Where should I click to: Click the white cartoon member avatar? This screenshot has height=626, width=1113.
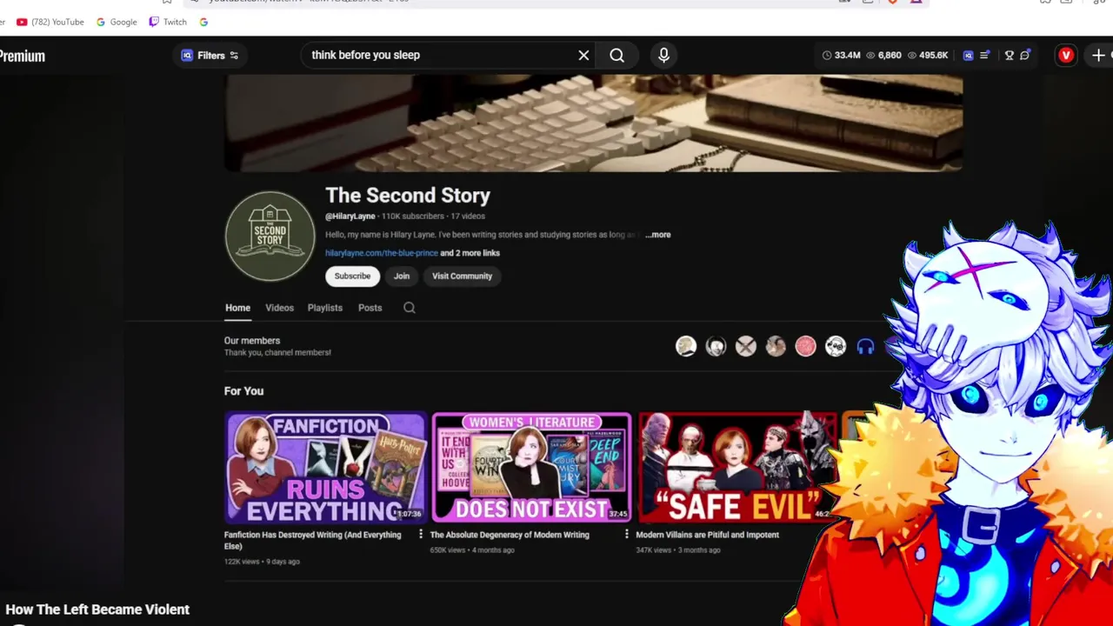835,347
